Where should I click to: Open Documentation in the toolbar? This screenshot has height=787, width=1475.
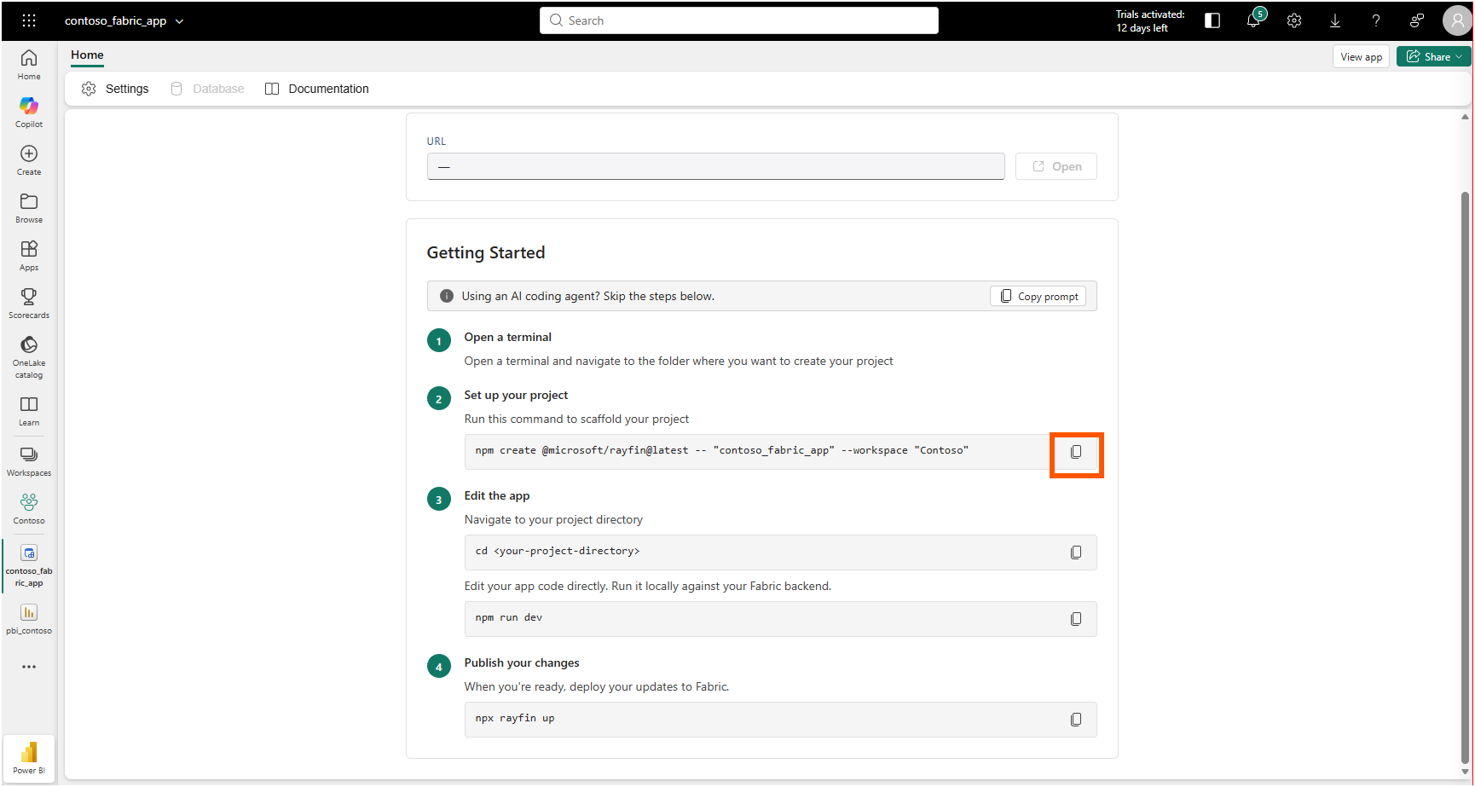pos(317,89)
